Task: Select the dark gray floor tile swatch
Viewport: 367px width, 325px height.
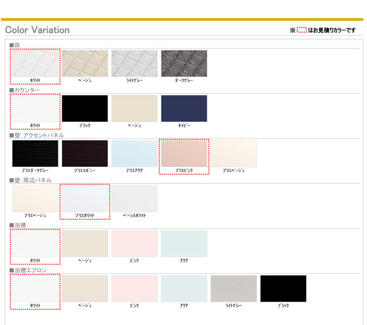Action: (184, 64)
